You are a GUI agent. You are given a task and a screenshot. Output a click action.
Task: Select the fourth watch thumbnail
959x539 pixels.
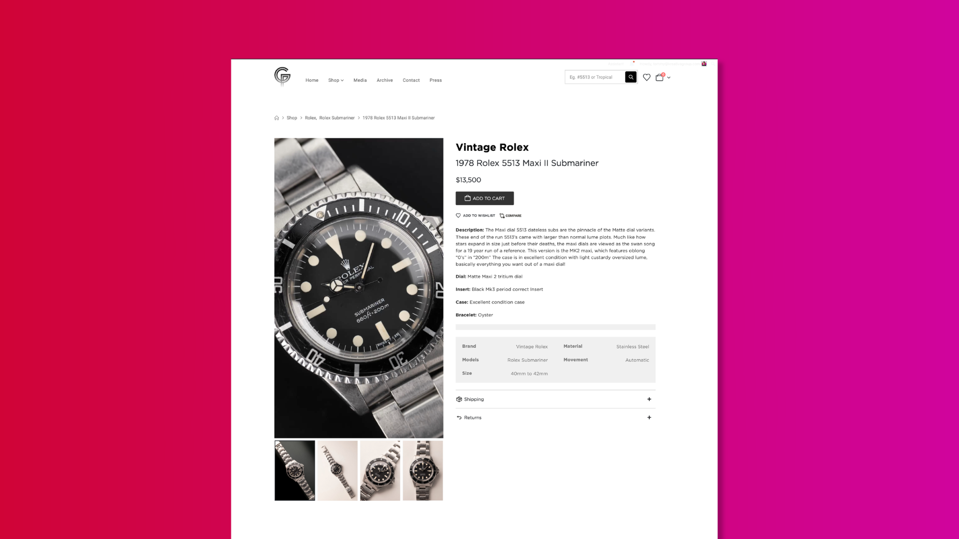[x=423, y=471]
